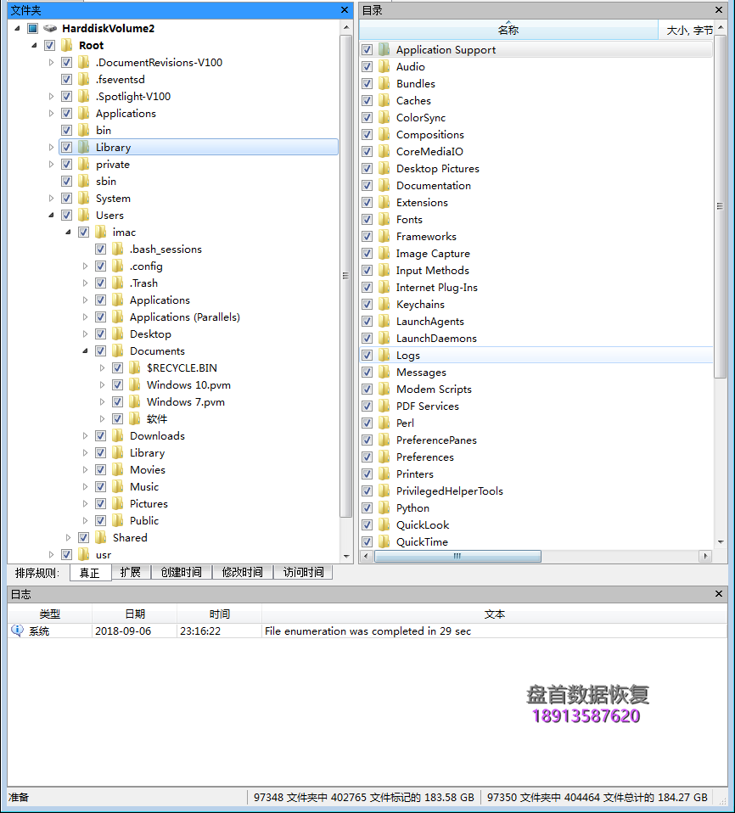Uncheck the Caches entry checkbox
The image size is (735, 813).
coord(367,100)
